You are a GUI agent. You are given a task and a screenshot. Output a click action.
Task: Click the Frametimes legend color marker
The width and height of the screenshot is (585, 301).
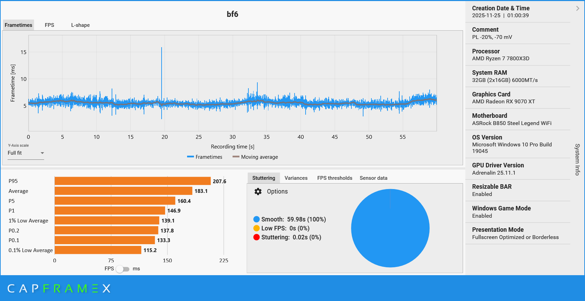[x=191, y=157]
